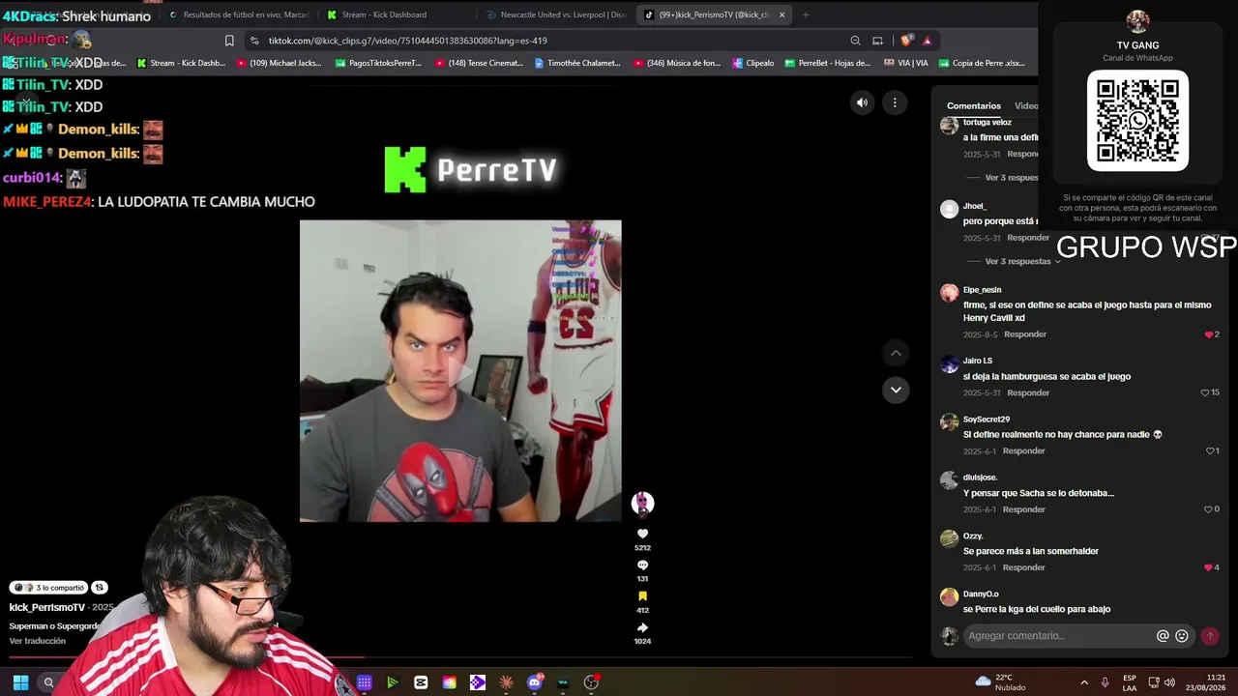1238x696 pixels.
Task: Open Discord from the taskbar
Action: (x=535, y=682)
